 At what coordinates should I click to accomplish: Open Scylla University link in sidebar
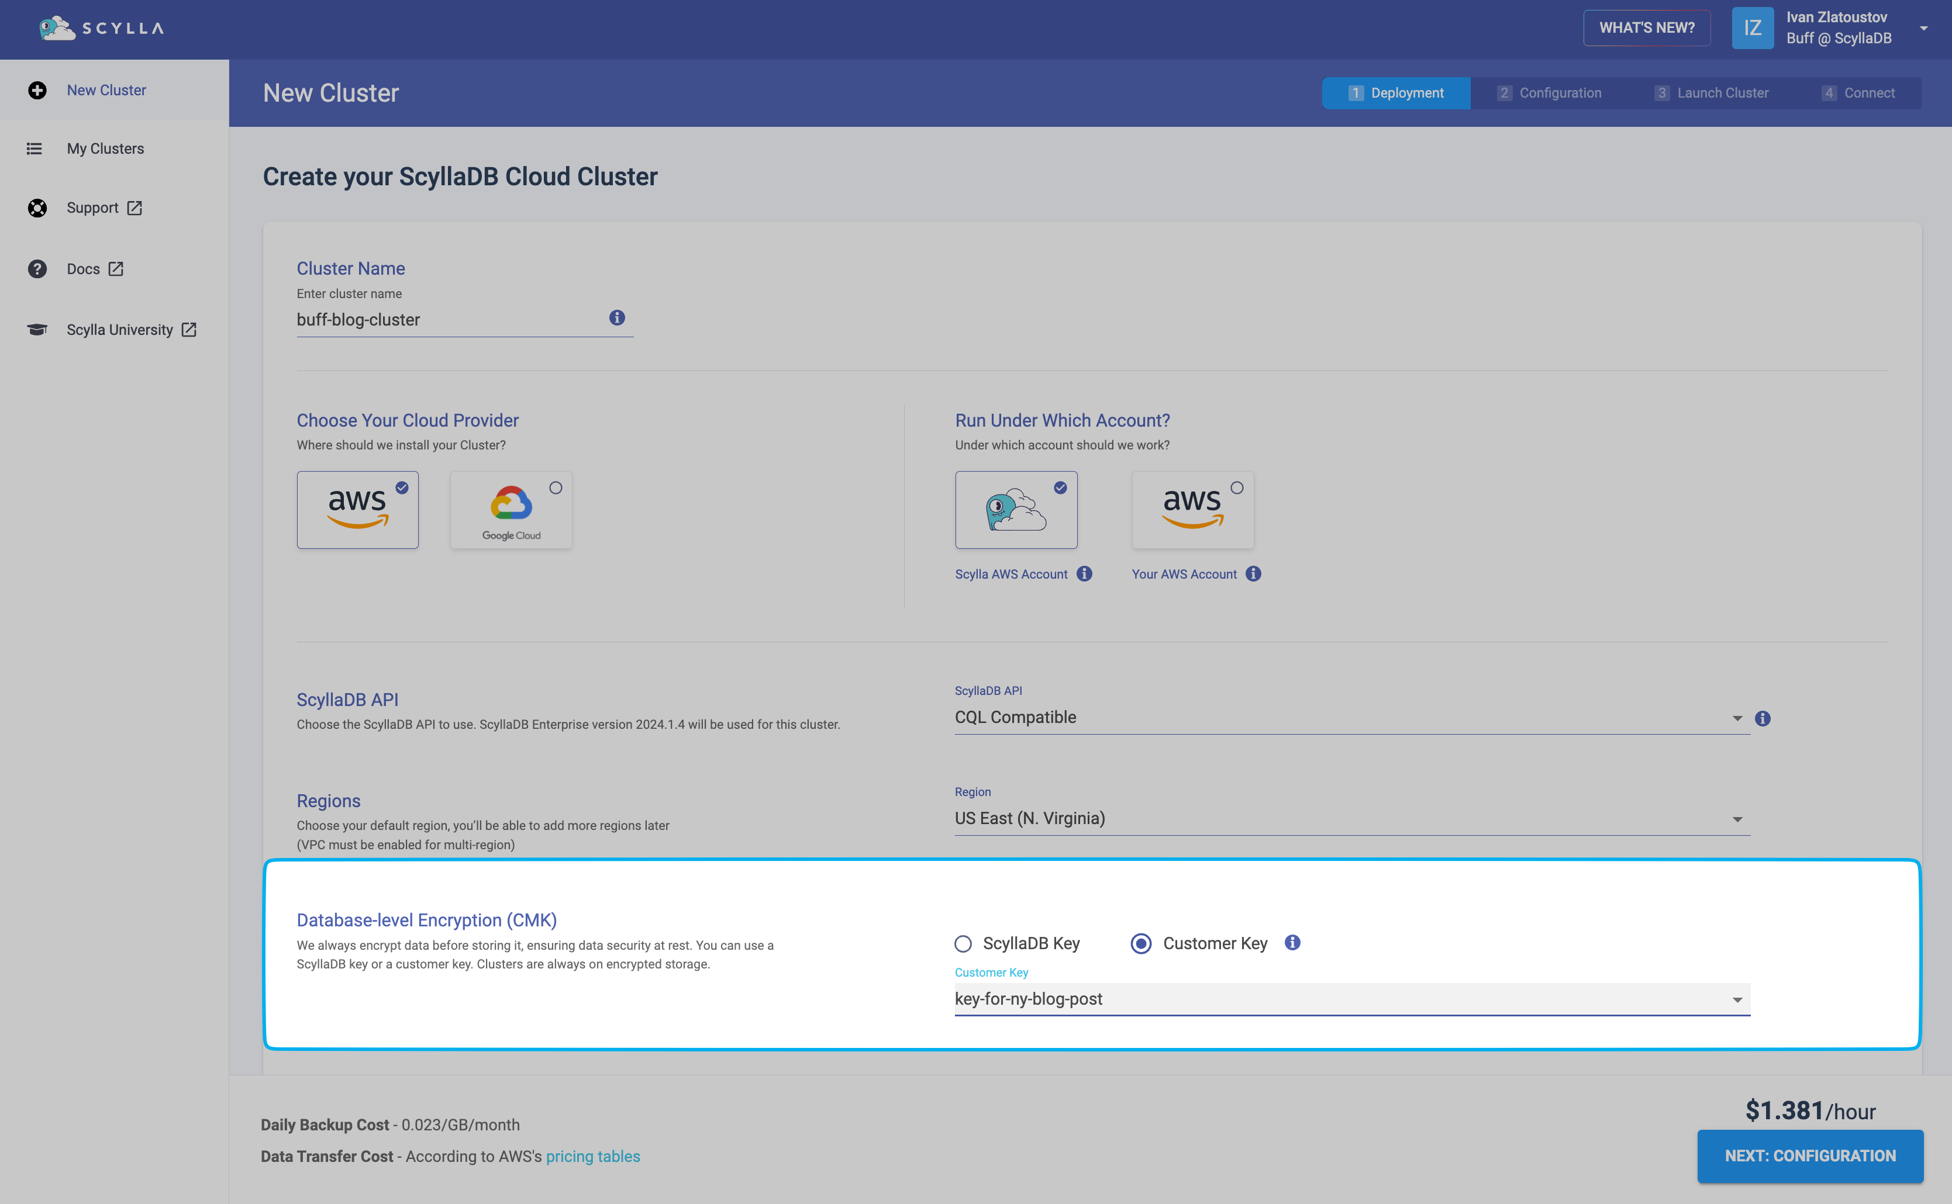pos(115,330)
